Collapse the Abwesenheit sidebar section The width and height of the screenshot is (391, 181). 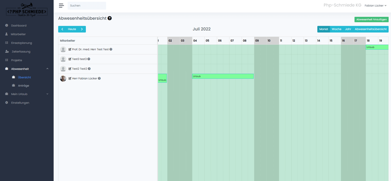pos(47,69)
